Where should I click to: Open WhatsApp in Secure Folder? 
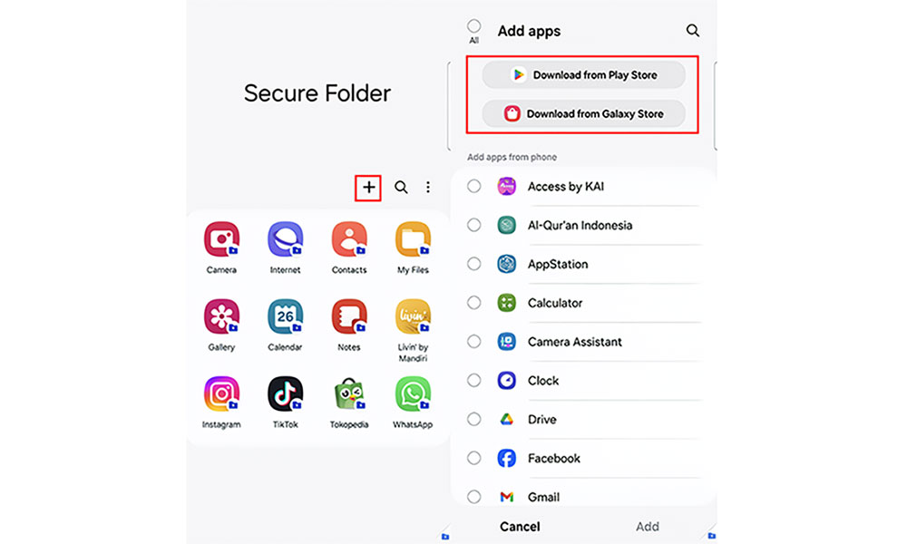413,393
